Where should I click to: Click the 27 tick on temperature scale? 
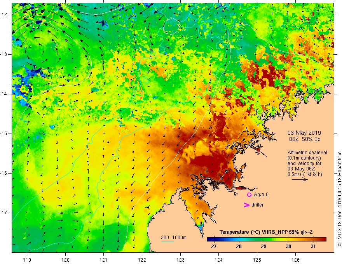214,247
